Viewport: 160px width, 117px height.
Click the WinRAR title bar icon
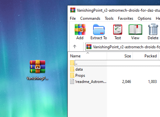click(73, 10)
